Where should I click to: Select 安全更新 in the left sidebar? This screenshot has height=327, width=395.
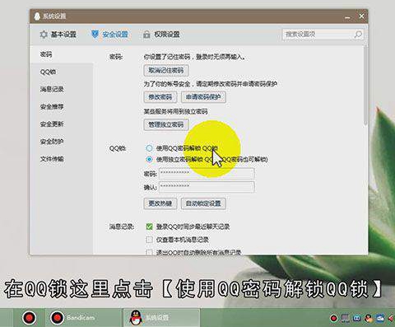(x=52, y=124)
